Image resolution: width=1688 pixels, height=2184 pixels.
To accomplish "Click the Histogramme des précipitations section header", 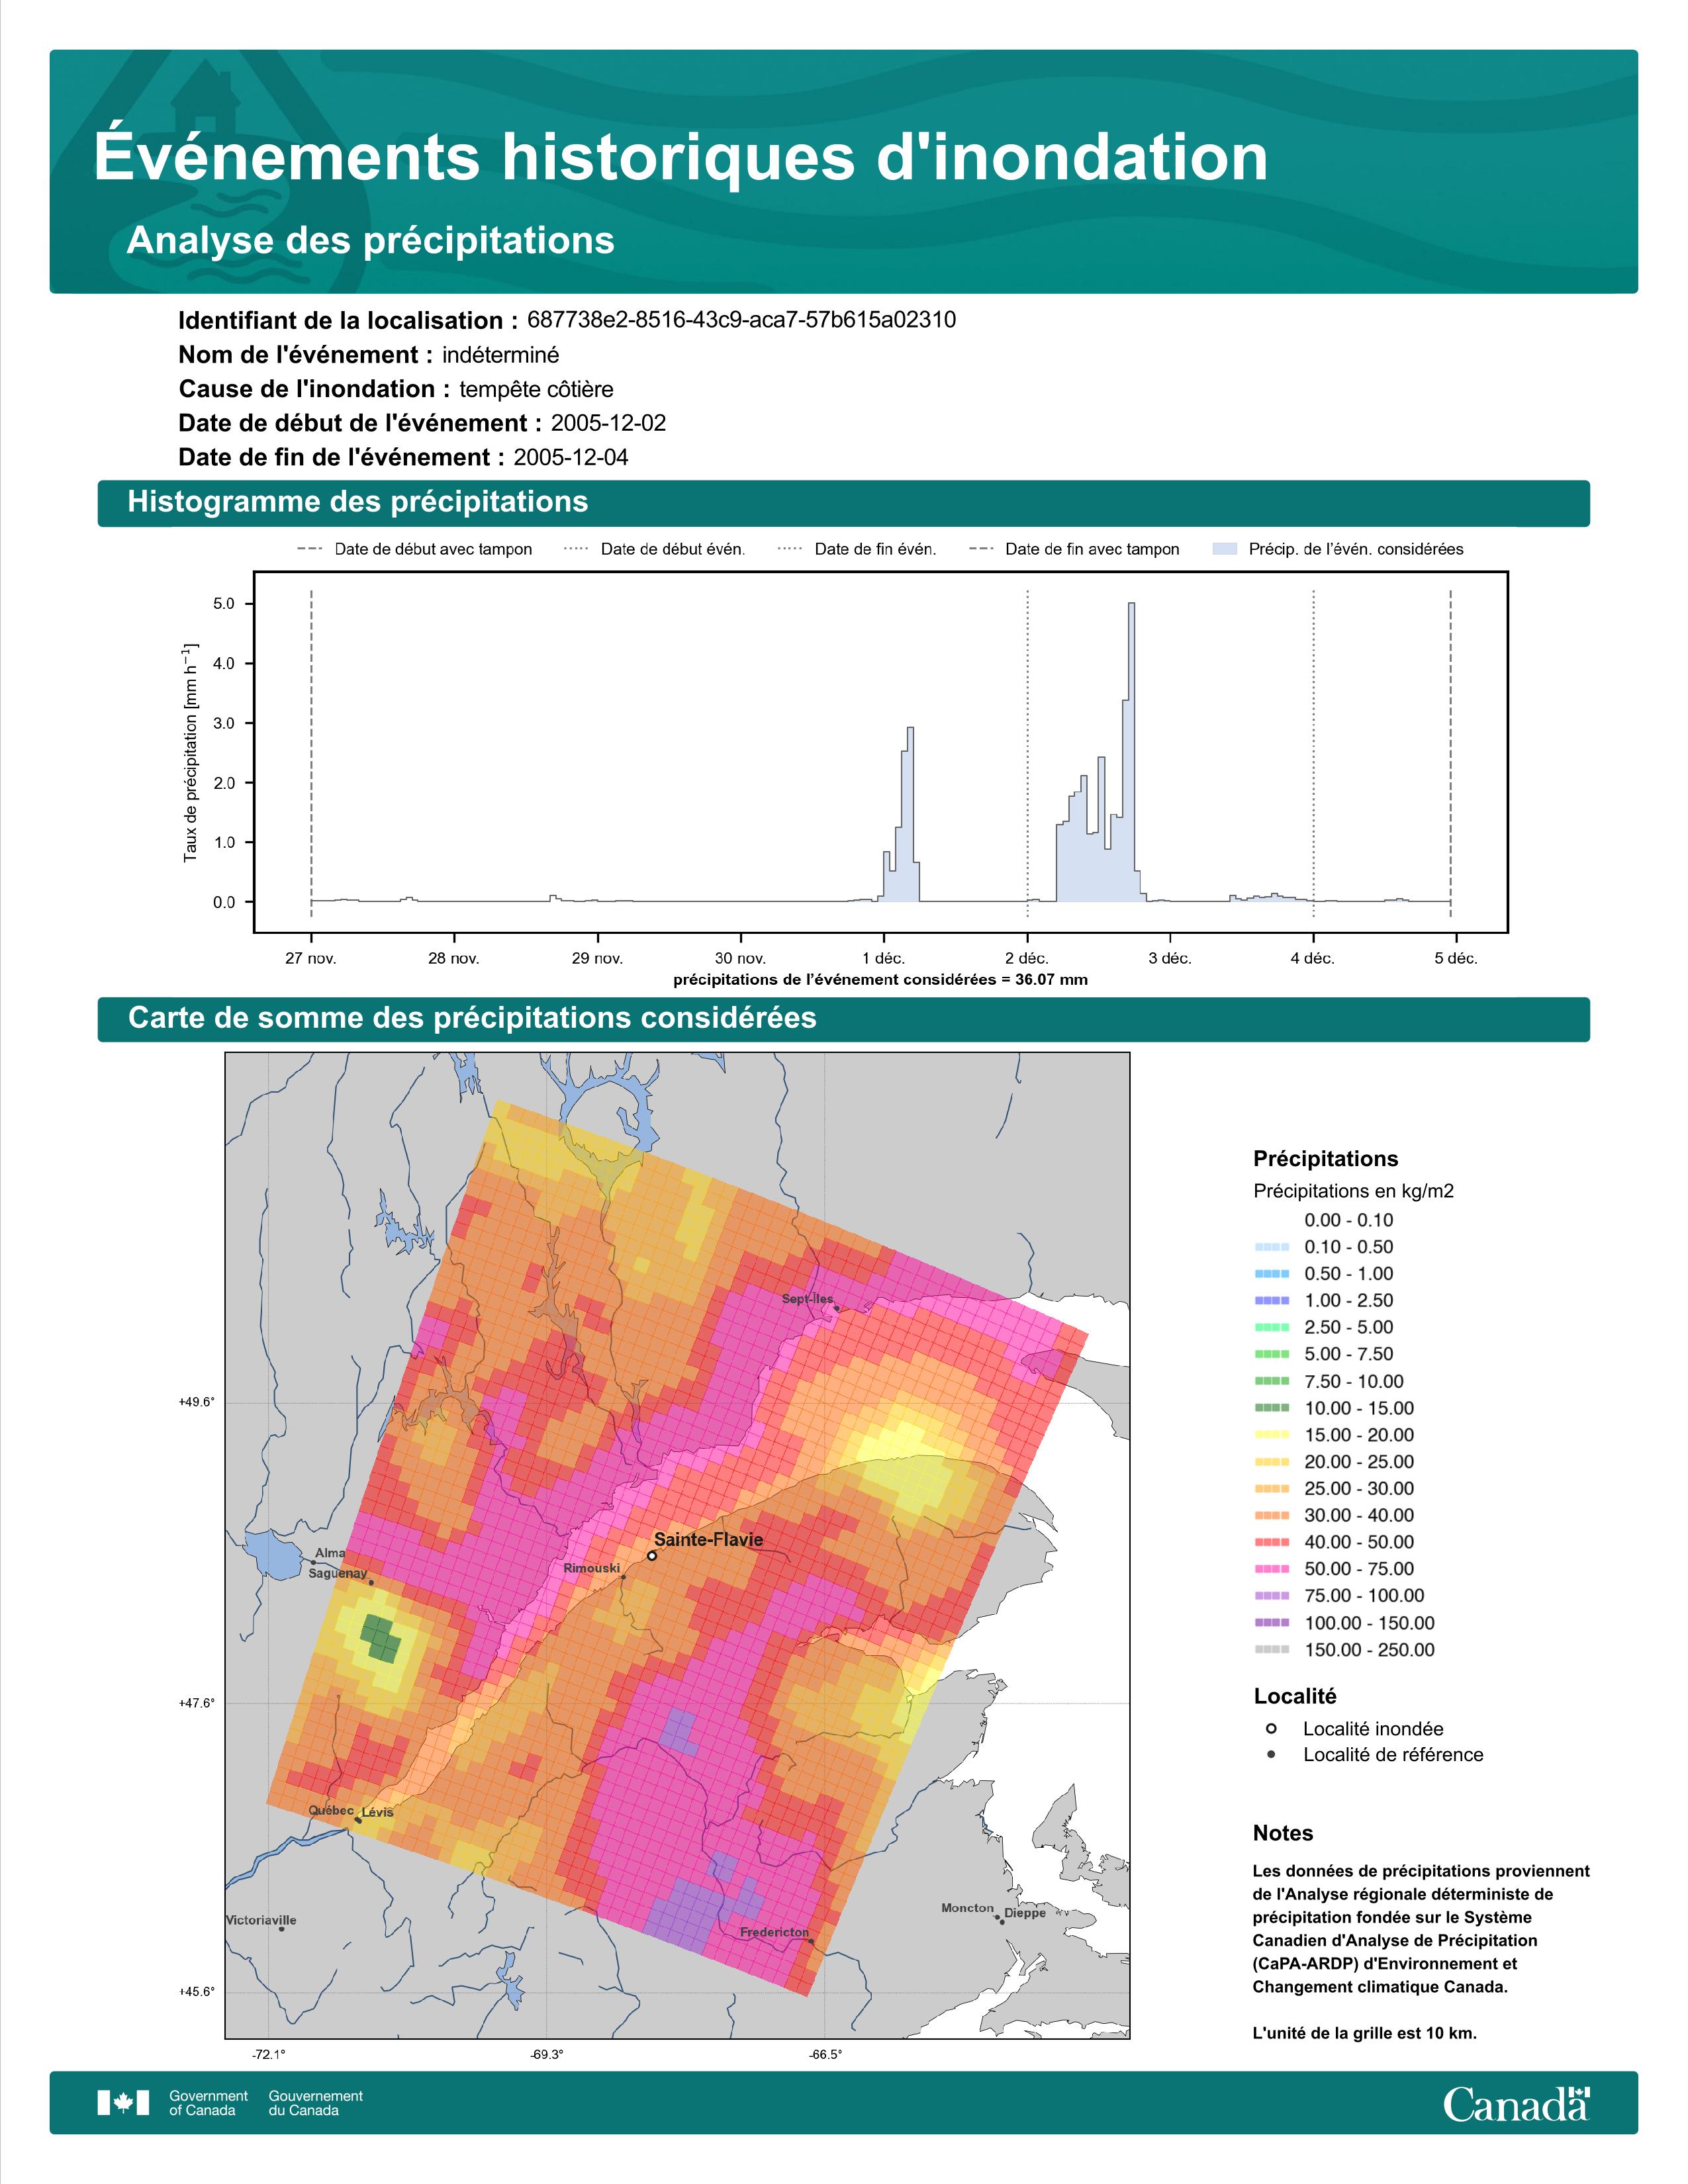I will (x=843, y=502).
